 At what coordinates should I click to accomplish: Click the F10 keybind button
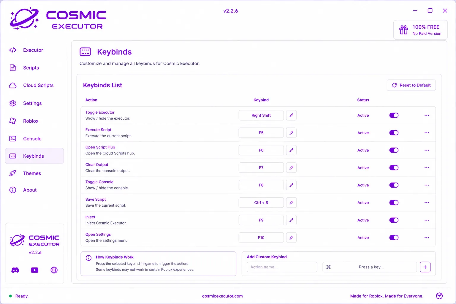[261, 237]
